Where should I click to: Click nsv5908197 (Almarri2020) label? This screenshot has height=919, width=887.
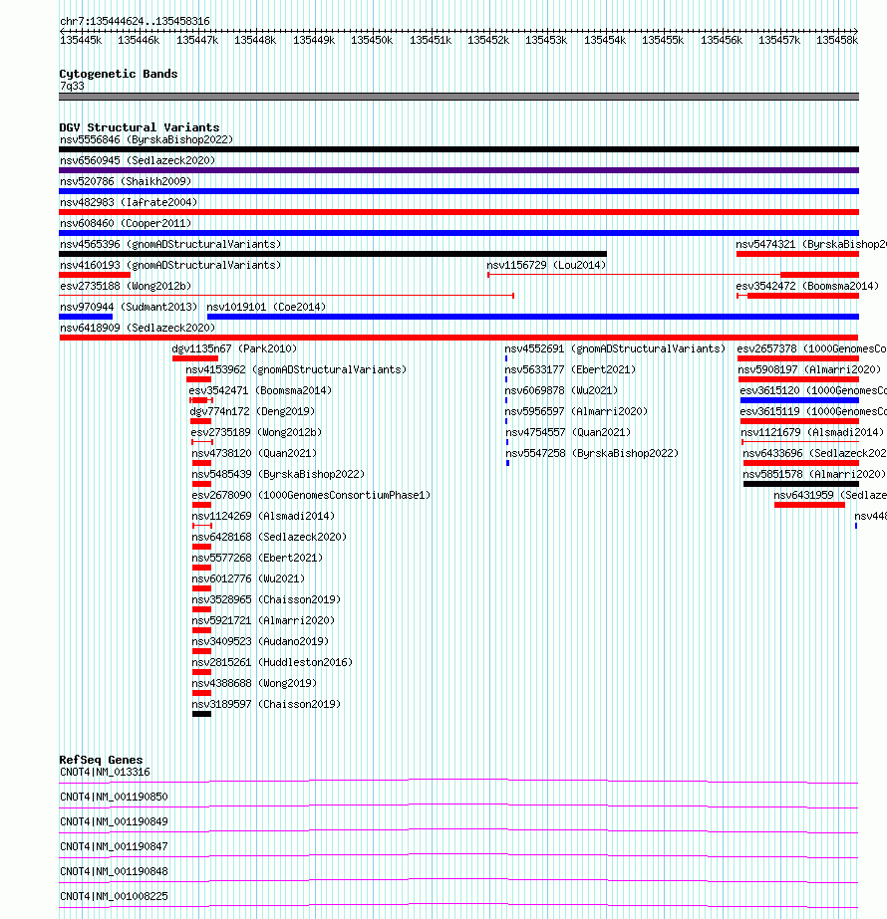point(809,369)
